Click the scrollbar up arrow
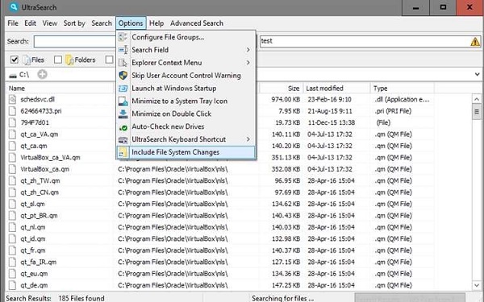The image size is (484, 302). tap(476, 99)
